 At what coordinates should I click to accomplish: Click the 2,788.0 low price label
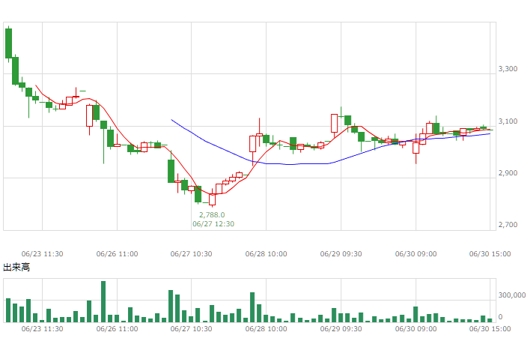coord(212,215)
